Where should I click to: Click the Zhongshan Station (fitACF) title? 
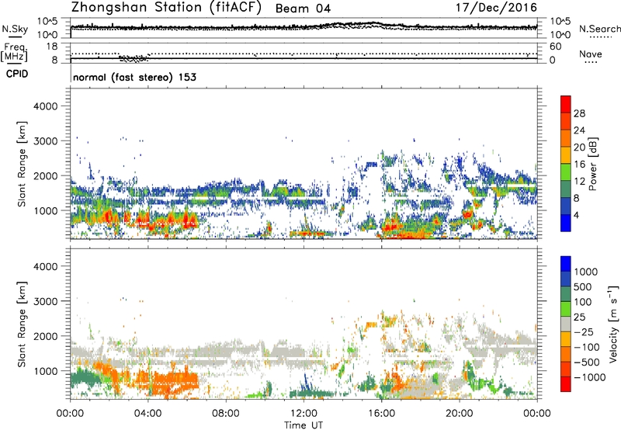click(x=166, y=8)
